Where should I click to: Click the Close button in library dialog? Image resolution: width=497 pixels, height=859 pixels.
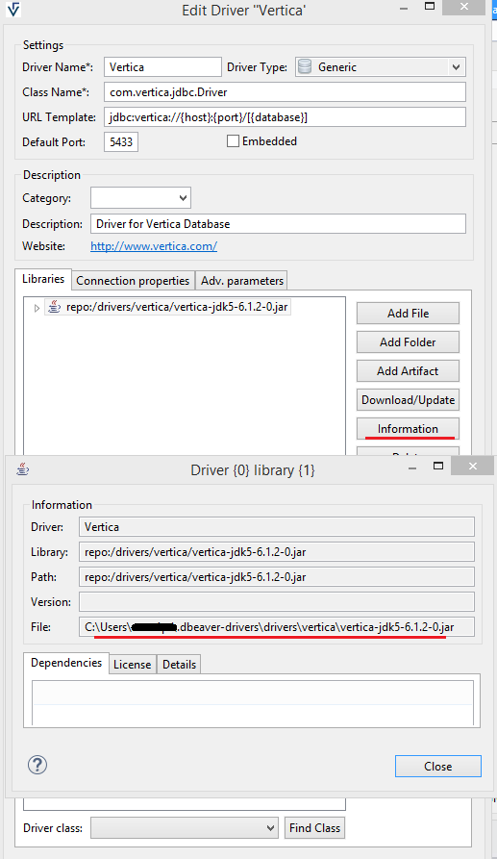click(x=438, y=767)
